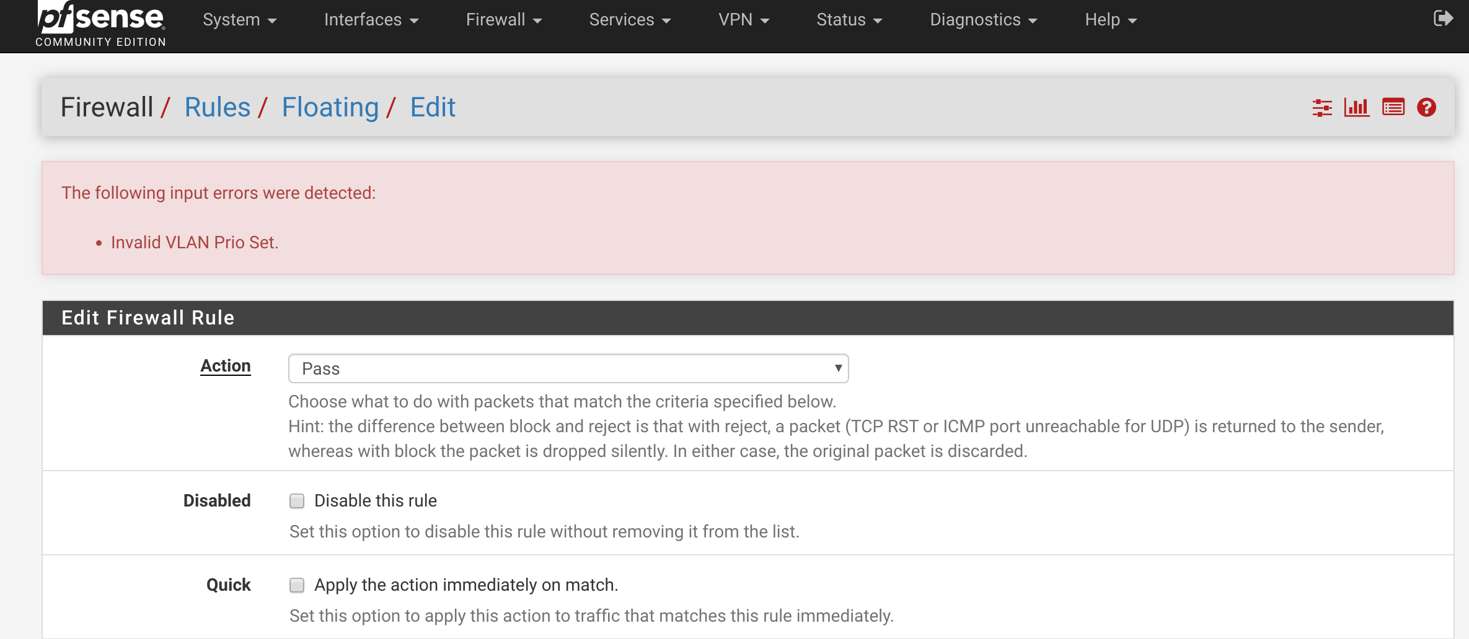Click the pfSense Community Edition logo
Viewport: 1469px width, 639px height.
(100, 25)
